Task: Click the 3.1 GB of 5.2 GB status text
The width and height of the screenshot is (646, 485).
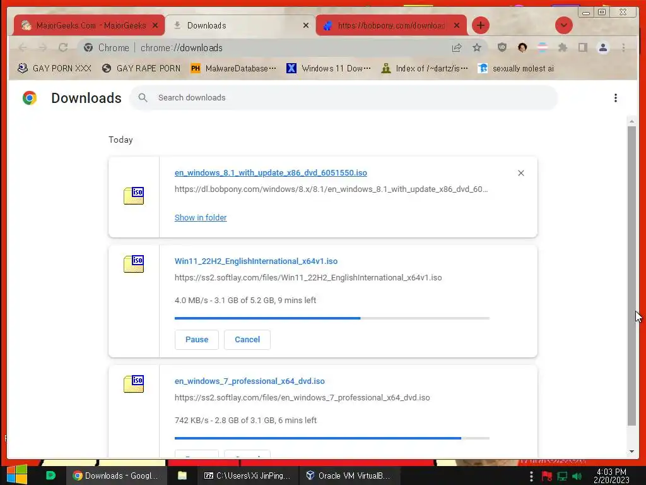Action: point(245,300)
